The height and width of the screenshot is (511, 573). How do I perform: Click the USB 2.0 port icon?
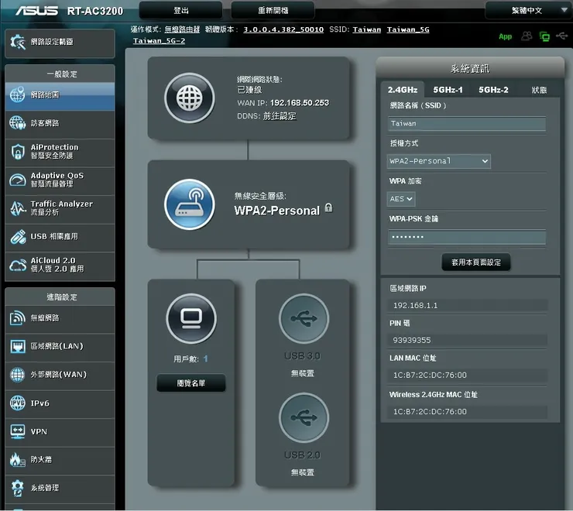pos(304,418)
